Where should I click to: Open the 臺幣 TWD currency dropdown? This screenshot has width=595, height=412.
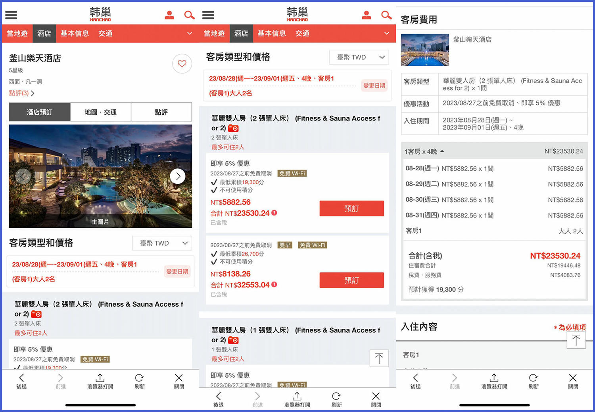point(162,243)
